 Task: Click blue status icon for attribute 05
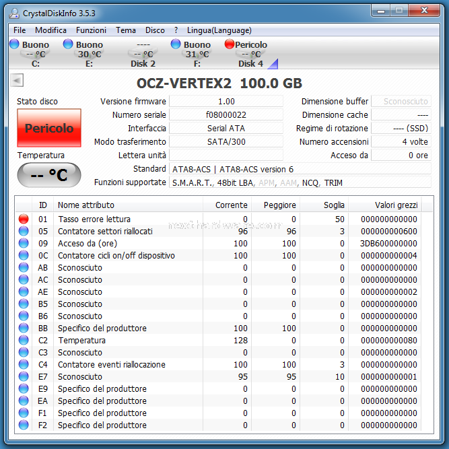24,231
